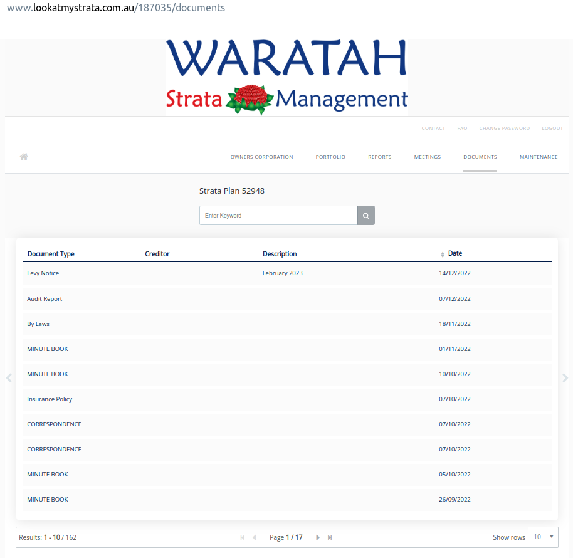Focus the Enter Keyword search field
This screenshot has width=573, height=558.
tap(278, 216)
